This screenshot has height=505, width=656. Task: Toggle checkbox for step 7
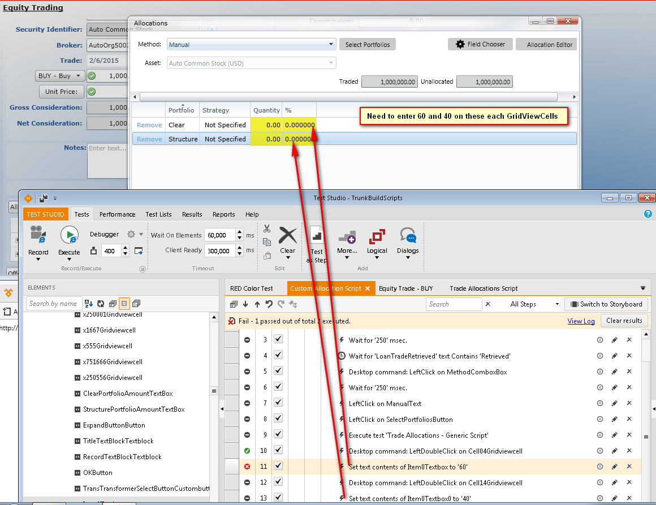[278, 403]
